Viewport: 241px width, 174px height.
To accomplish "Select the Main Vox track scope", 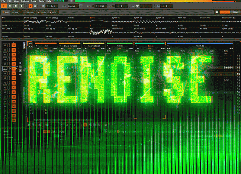I will (x=189, y=22).
